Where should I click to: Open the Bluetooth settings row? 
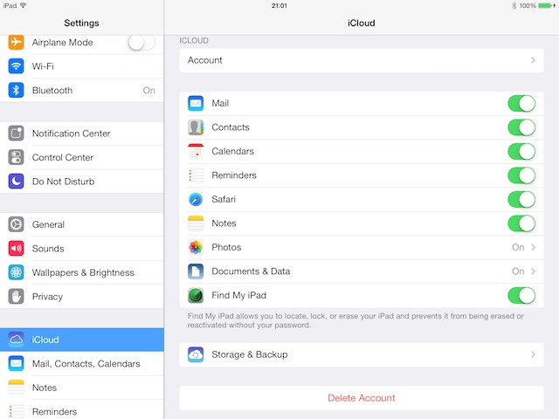81,90
